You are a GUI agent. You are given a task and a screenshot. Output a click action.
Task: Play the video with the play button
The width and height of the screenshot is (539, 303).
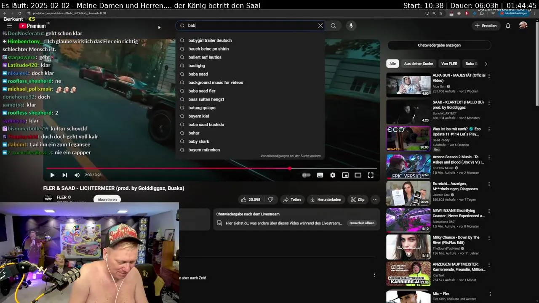(x=52, y=175)
